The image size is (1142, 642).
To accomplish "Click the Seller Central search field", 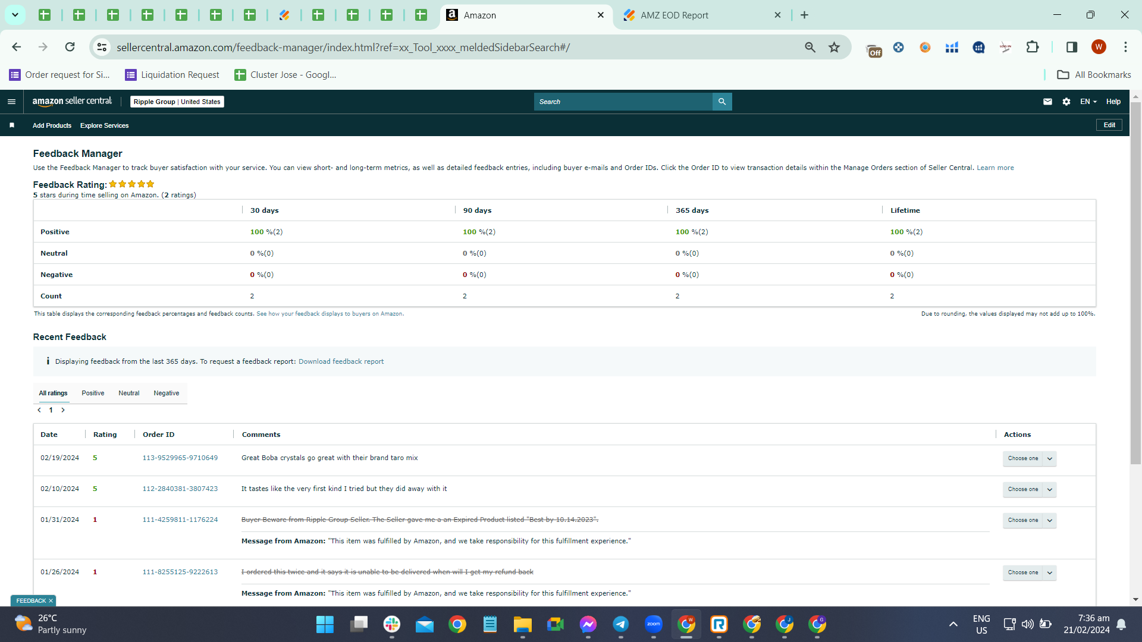I will click(623, 102).
